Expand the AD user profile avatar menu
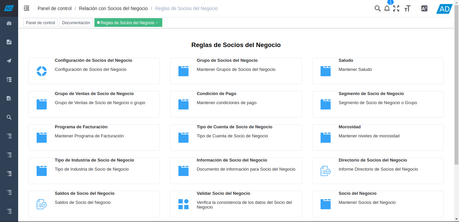Image resolution: width=459 pixels, height=222 pixels. (444, 9)
